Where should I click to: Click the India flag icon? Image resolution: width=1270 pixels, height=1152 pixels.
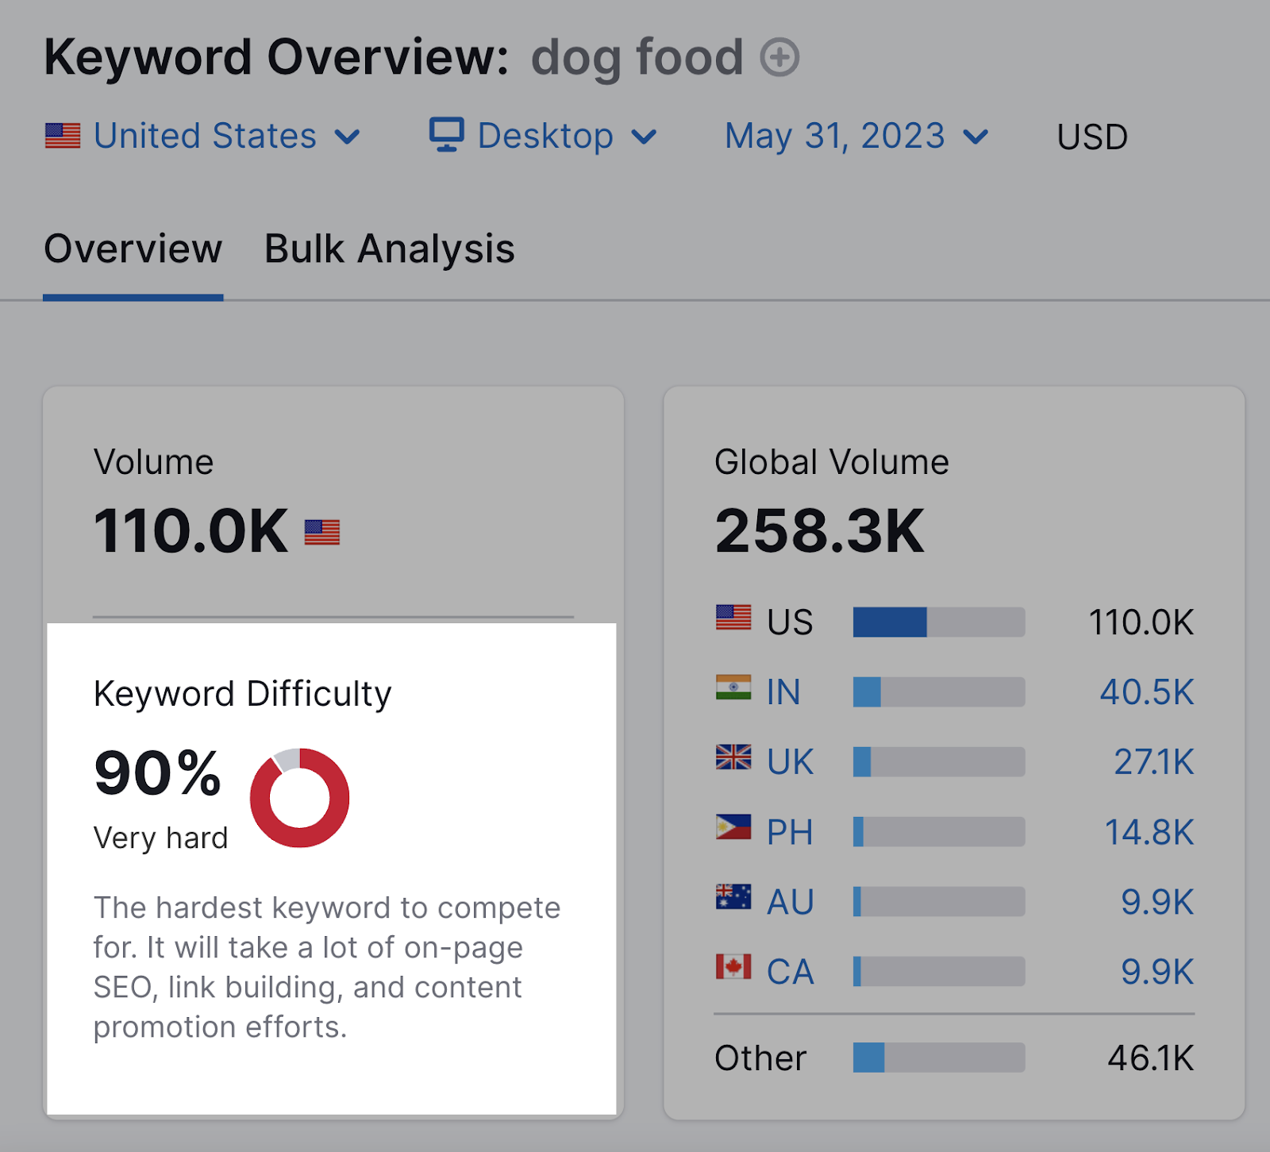733,688
